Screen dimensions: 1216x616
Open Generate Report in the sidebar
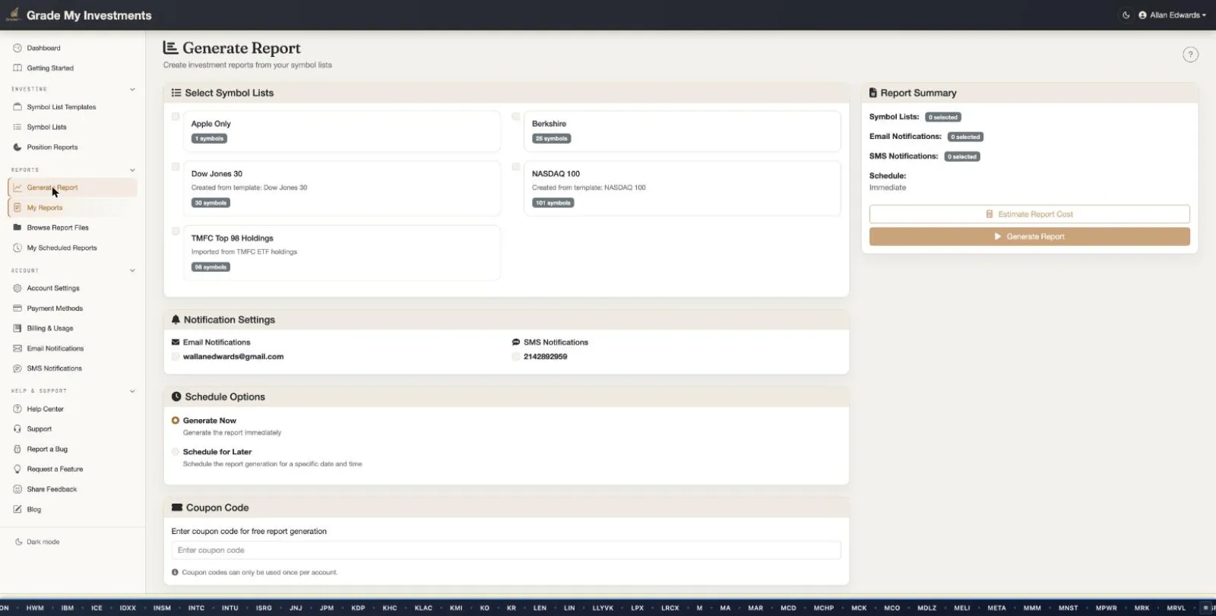(x=73, y=188)
